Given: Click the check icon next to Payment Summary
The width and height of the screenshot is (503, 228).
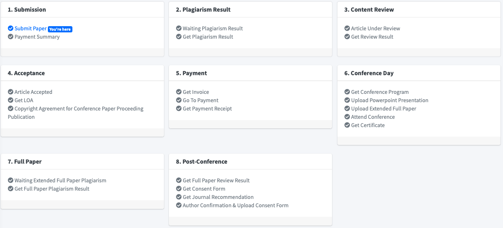Looking at the screenshot, I should click(x=11, y=37).
